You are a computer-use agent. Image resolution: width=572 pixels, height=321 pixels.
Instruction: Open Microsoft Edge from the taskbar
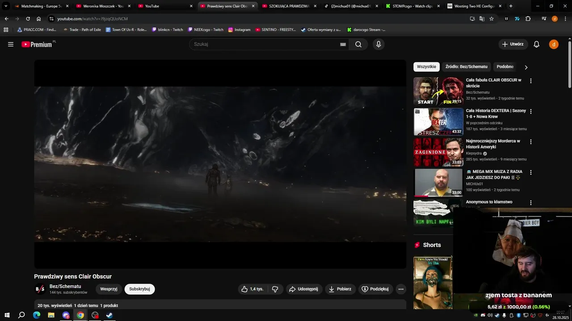[37, 315]
